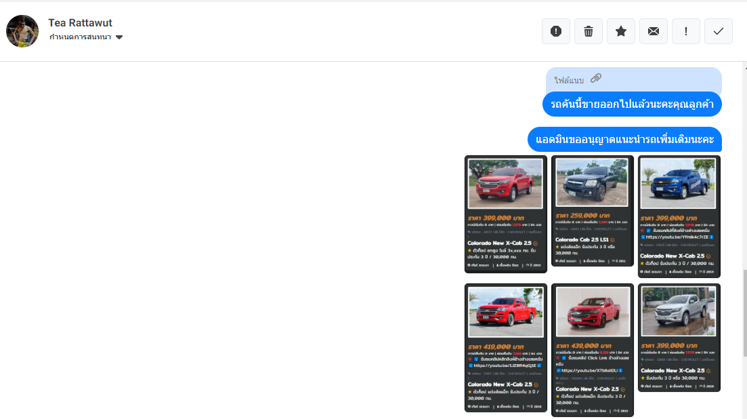Click the spam report exclamation circle icon
Viewport: 747px width, 419px height.
555,31
